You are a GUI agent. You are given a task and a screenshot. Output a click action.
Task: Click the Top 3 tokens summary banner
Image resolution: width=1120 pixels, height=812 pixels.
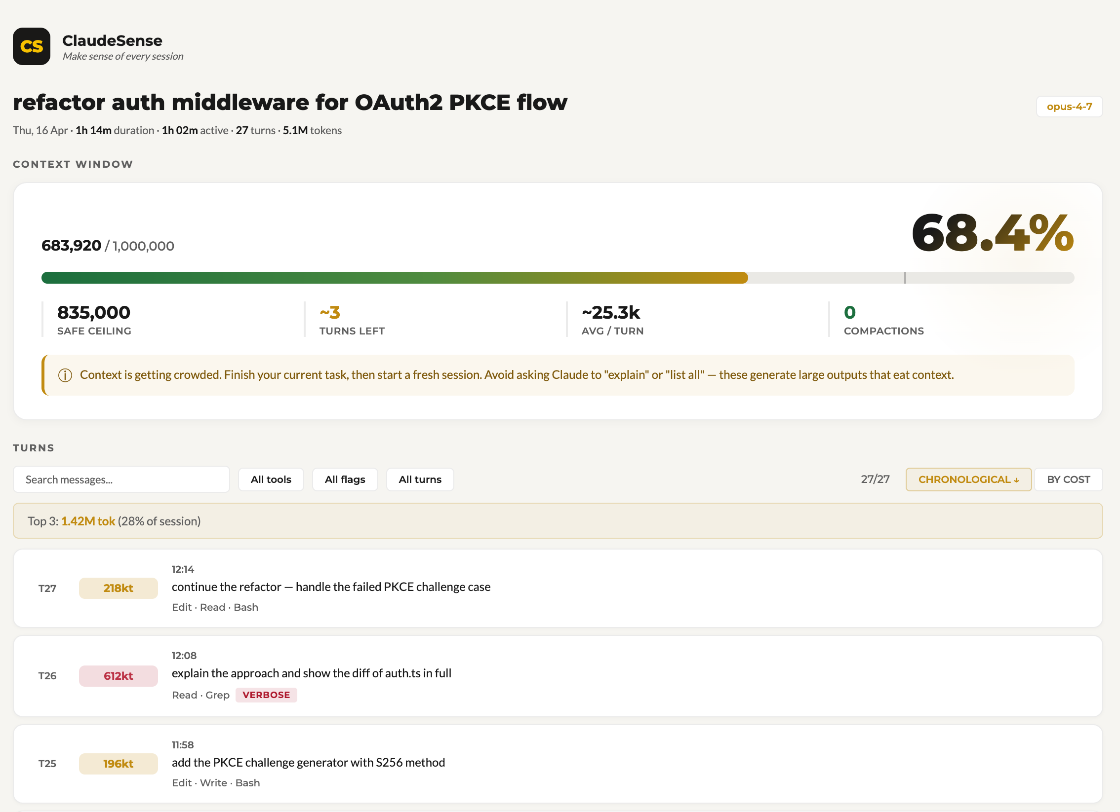(x=558, y=521)
